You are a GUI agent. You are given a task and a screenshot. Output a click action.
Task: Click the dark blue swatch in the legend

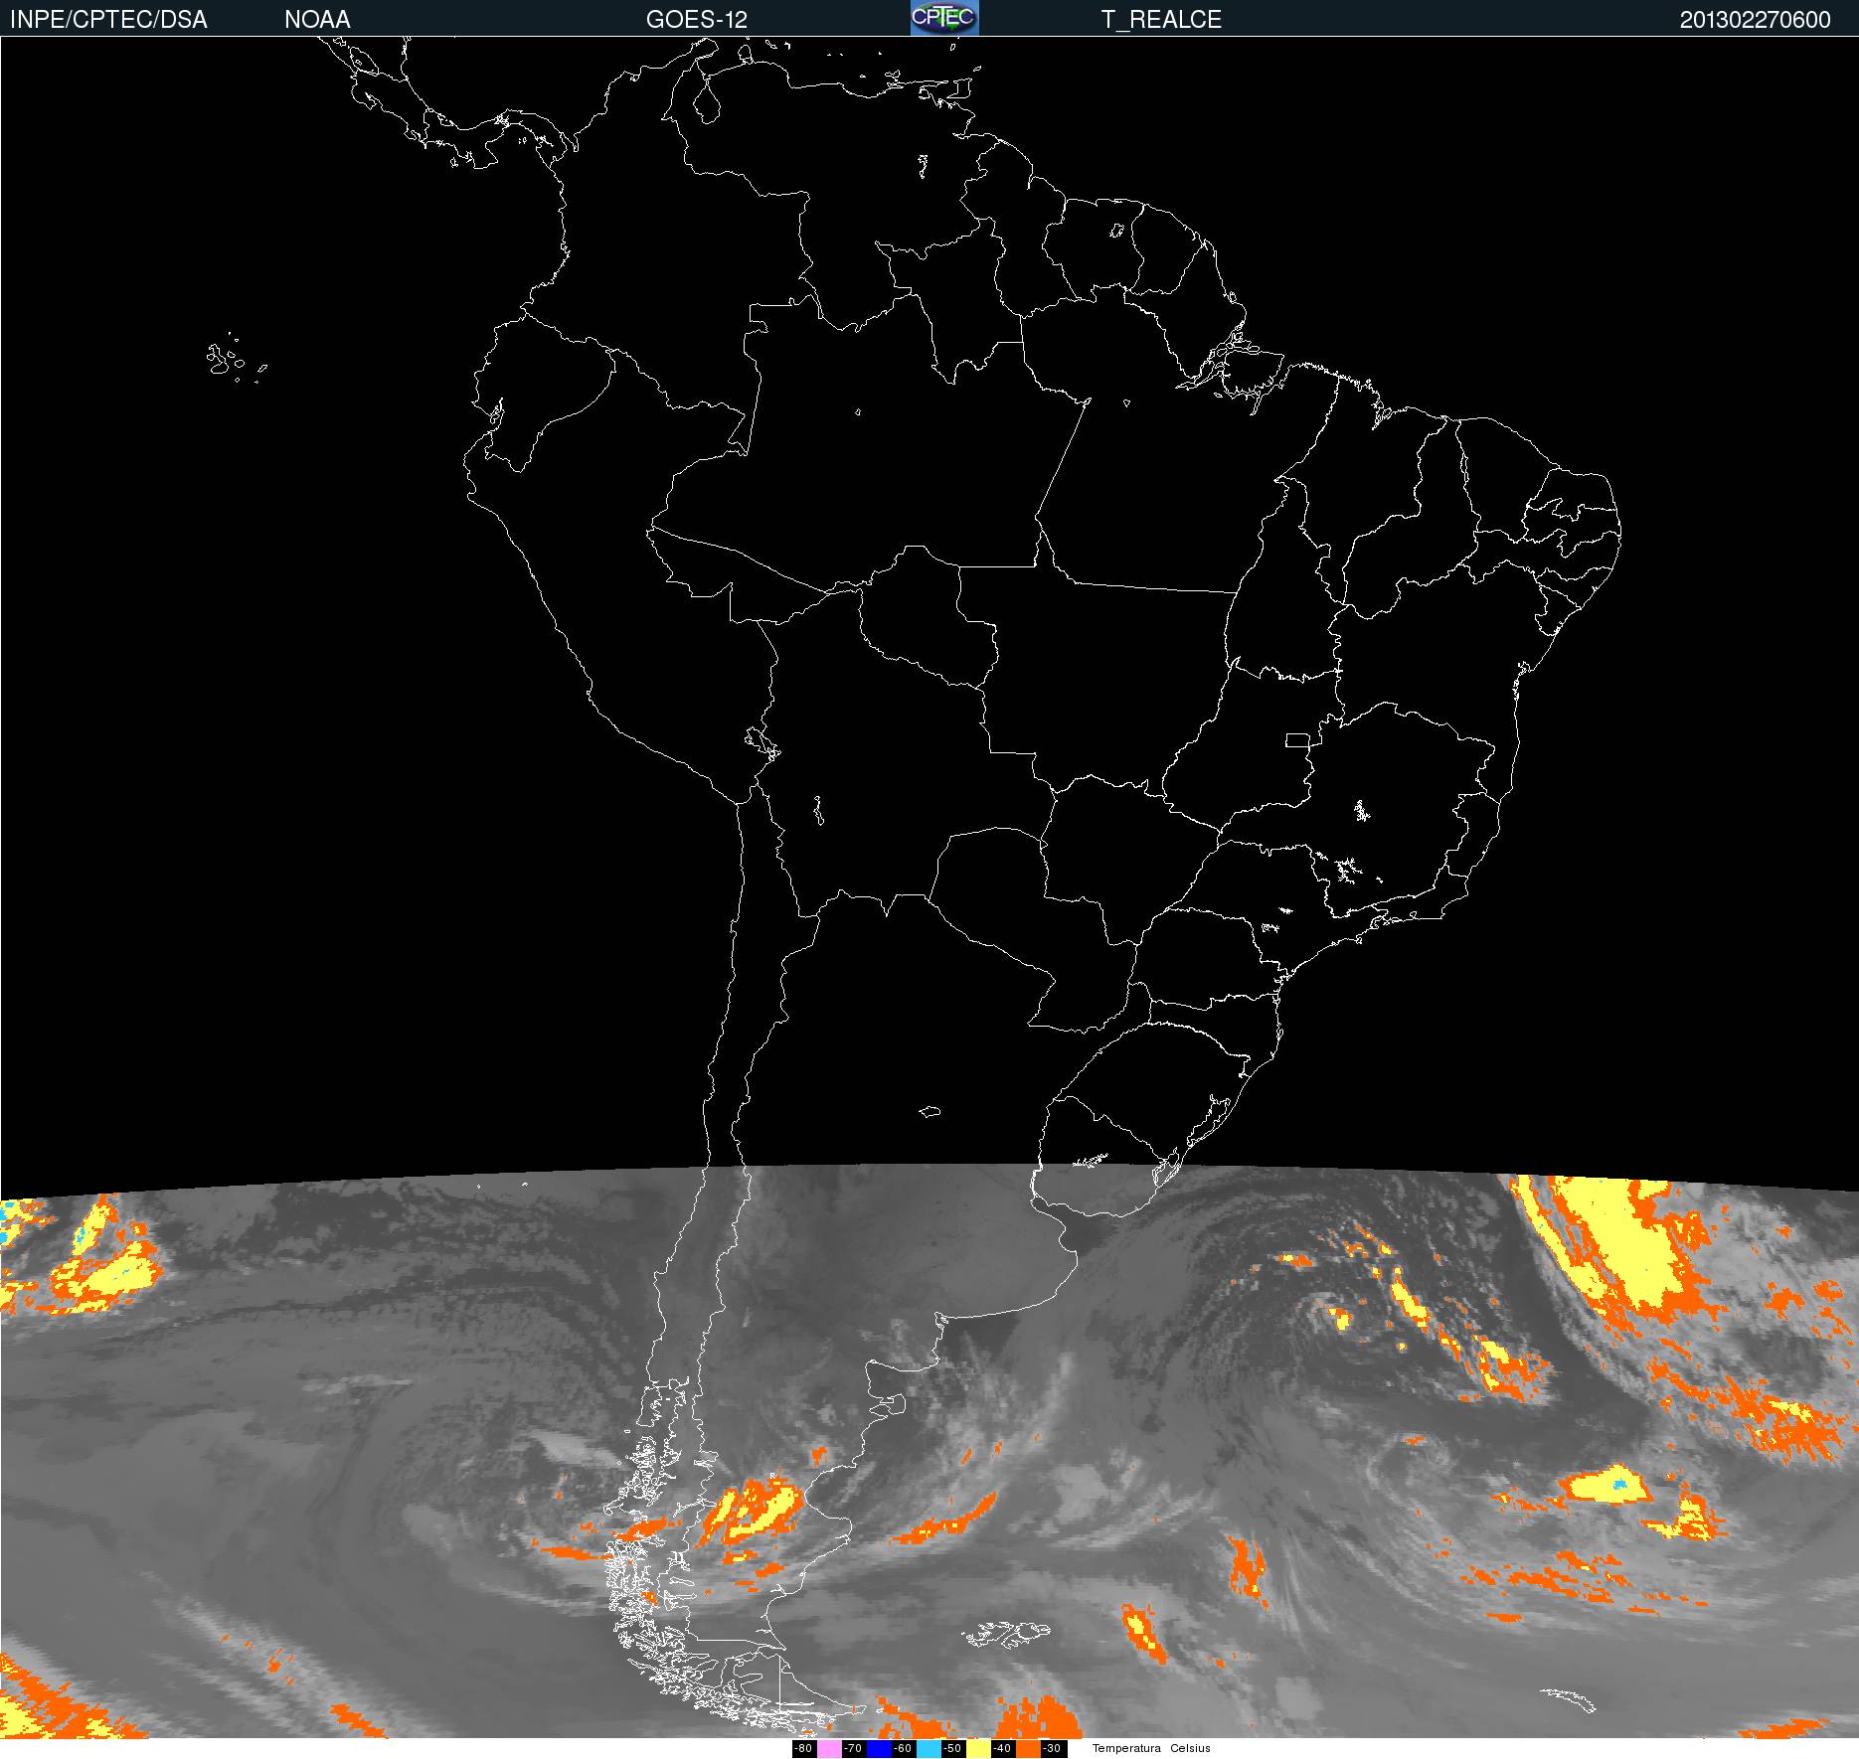tap(879, 1748)
